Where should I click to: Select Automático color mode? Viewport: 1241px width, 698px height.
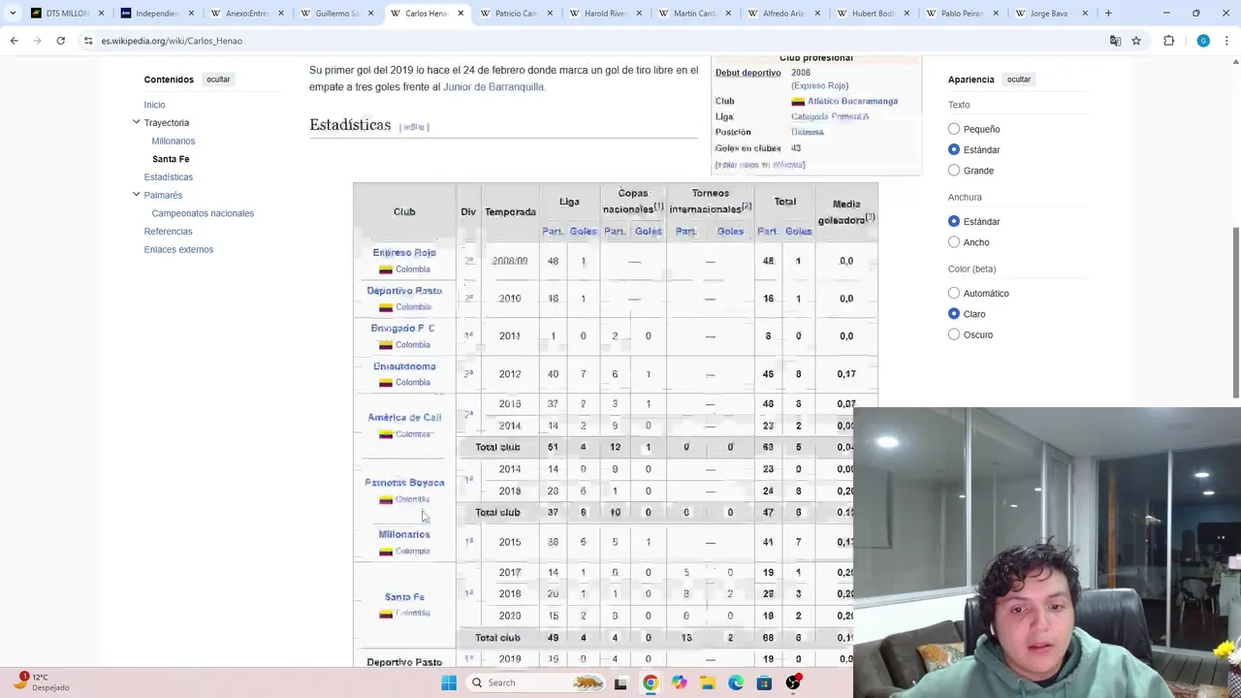(954, 293)
